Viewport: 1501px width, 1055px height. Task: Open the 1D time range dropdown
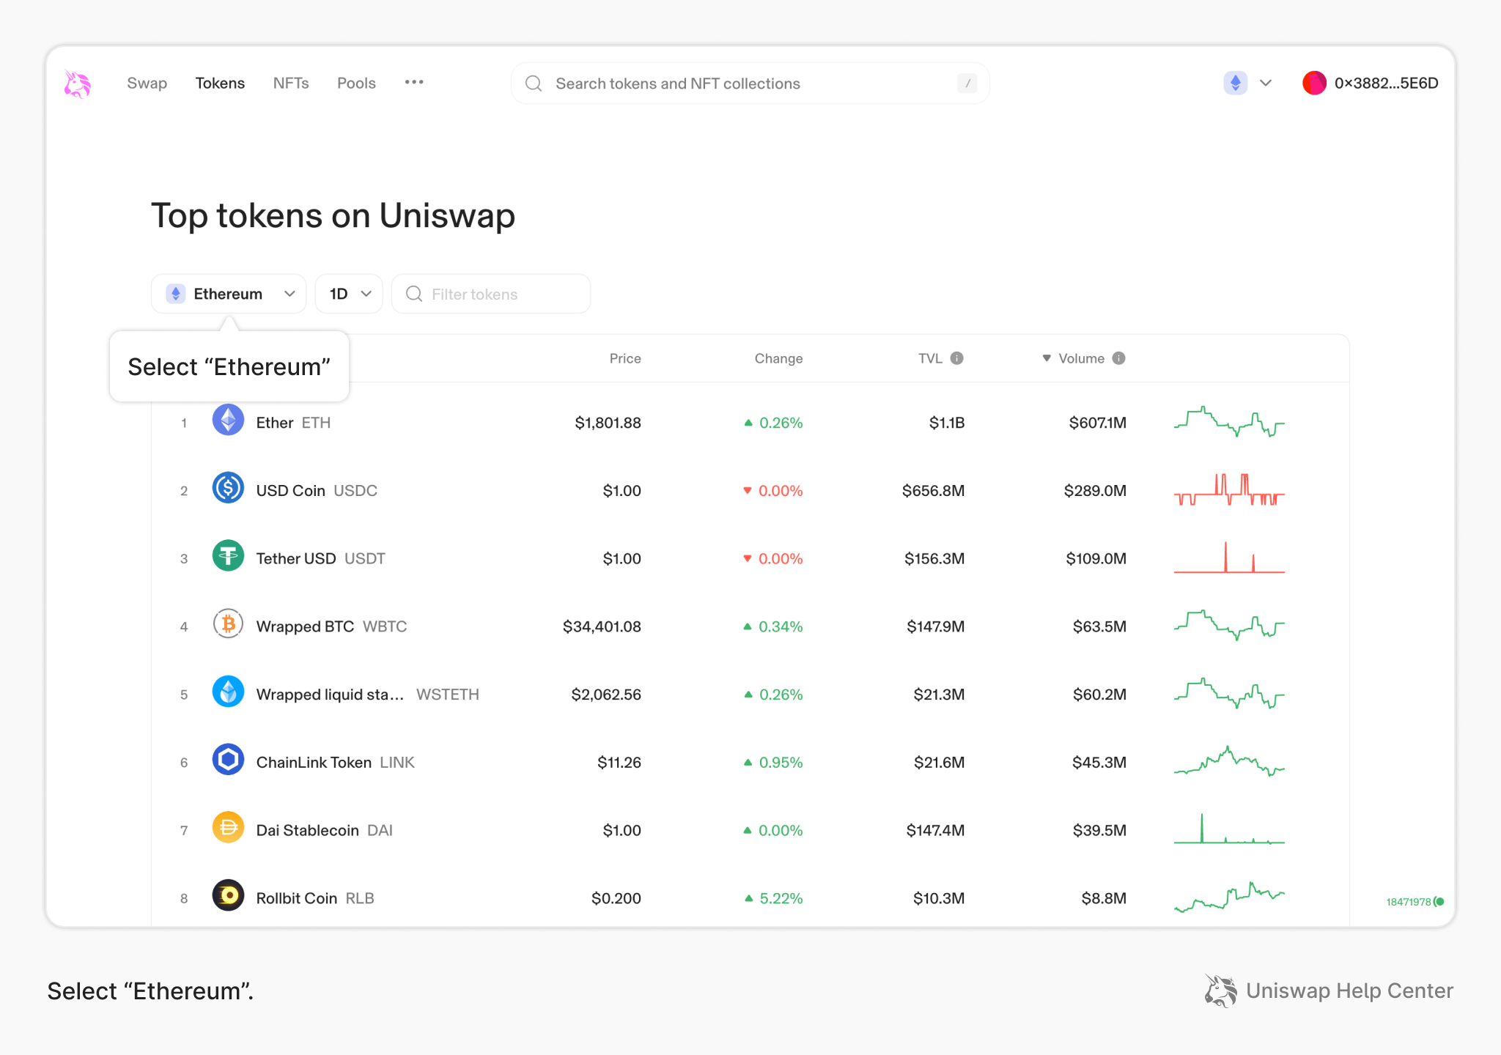click(349, 294)
